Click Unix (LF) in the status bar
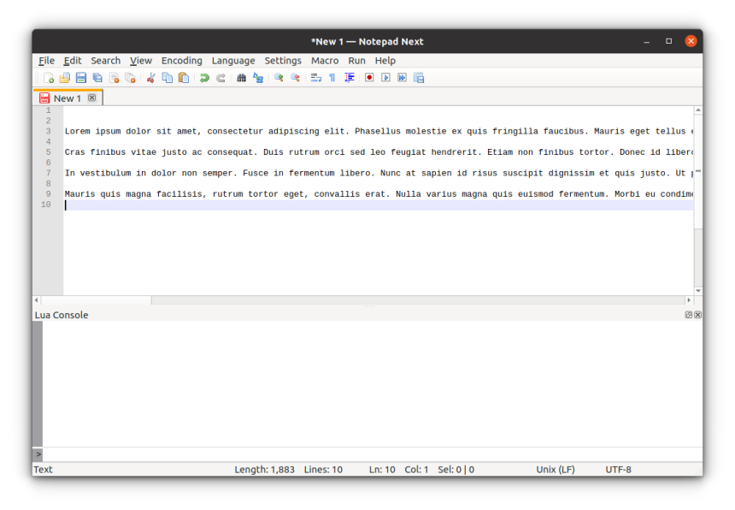735x510 pixels. point(556,469)
